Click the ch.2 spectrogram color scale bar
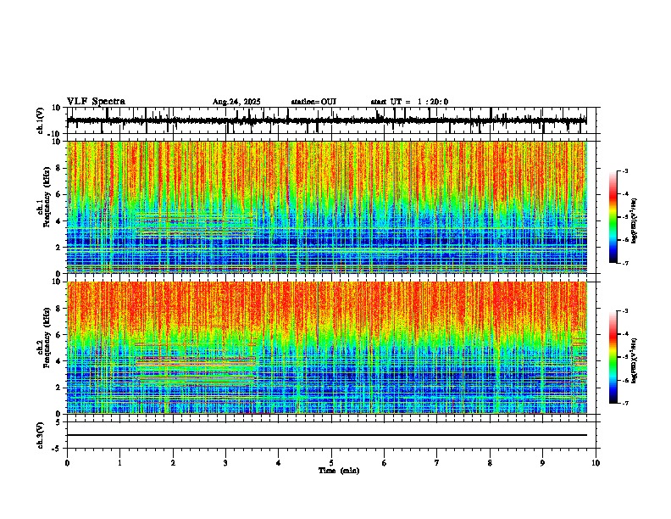Viewport: 671px width, 519px height. point(613,357)
